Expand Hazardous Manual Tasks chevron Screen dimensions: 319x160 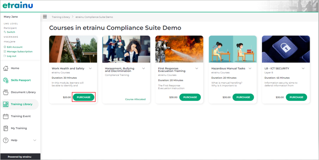click(250, 68)
